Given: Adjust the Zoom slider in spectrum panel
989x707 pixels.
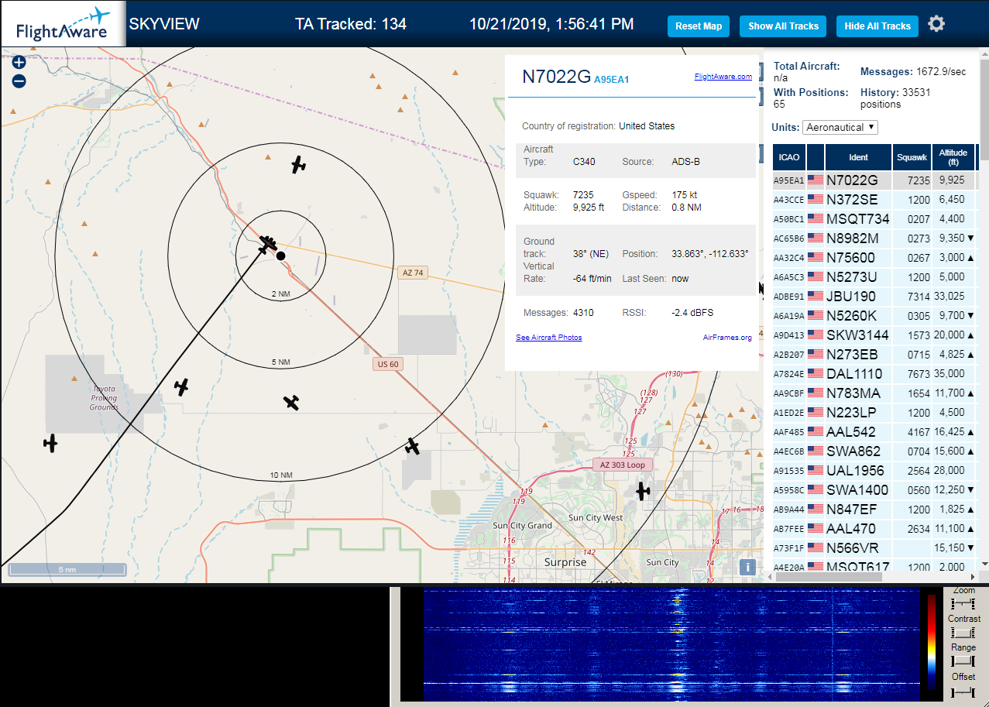Looking at the screenshot, I should [x=963, y=603].
